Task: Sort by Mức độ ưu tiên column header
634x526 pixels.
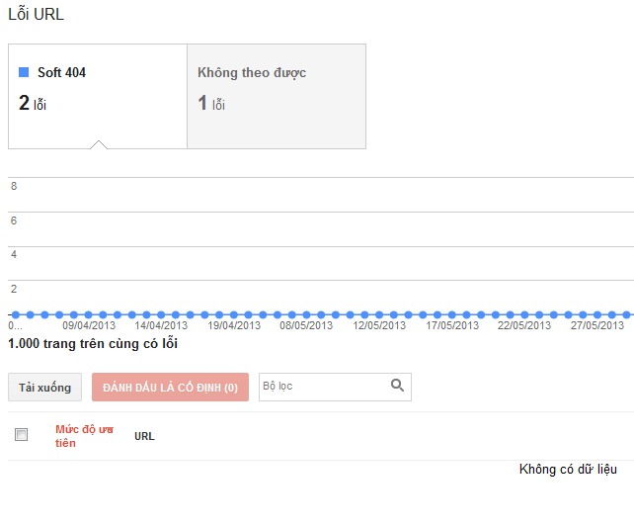Action: (84, 436)
